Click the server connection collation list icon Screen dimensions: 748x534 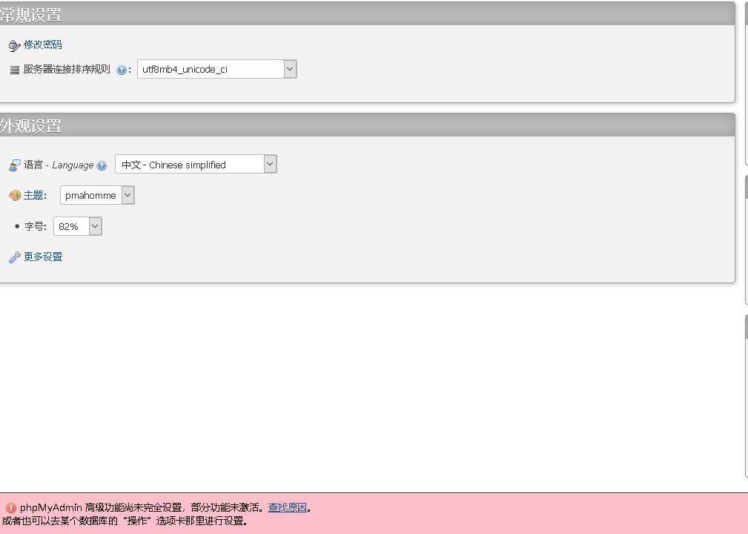tap(14, 70)
